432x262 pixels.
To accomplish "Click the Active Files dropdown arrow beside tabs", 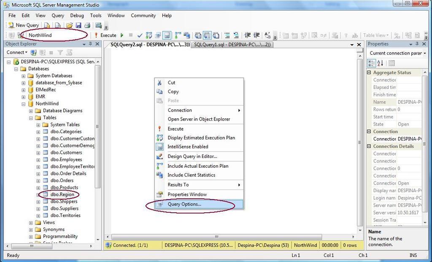I will click(352, 45).
